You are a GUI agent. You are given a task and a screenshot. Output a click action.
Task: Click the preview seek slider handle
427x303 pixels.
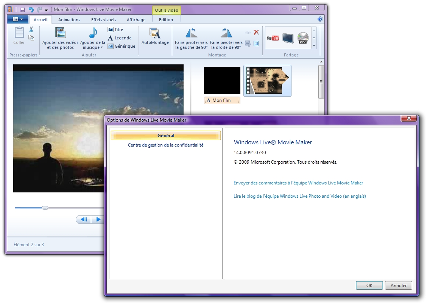click(45, 208)
